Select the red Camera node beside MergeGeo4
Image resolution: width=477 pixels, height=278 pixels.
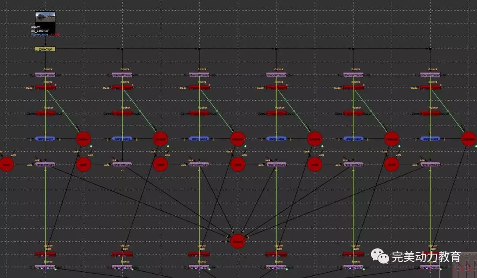point(314,139)
